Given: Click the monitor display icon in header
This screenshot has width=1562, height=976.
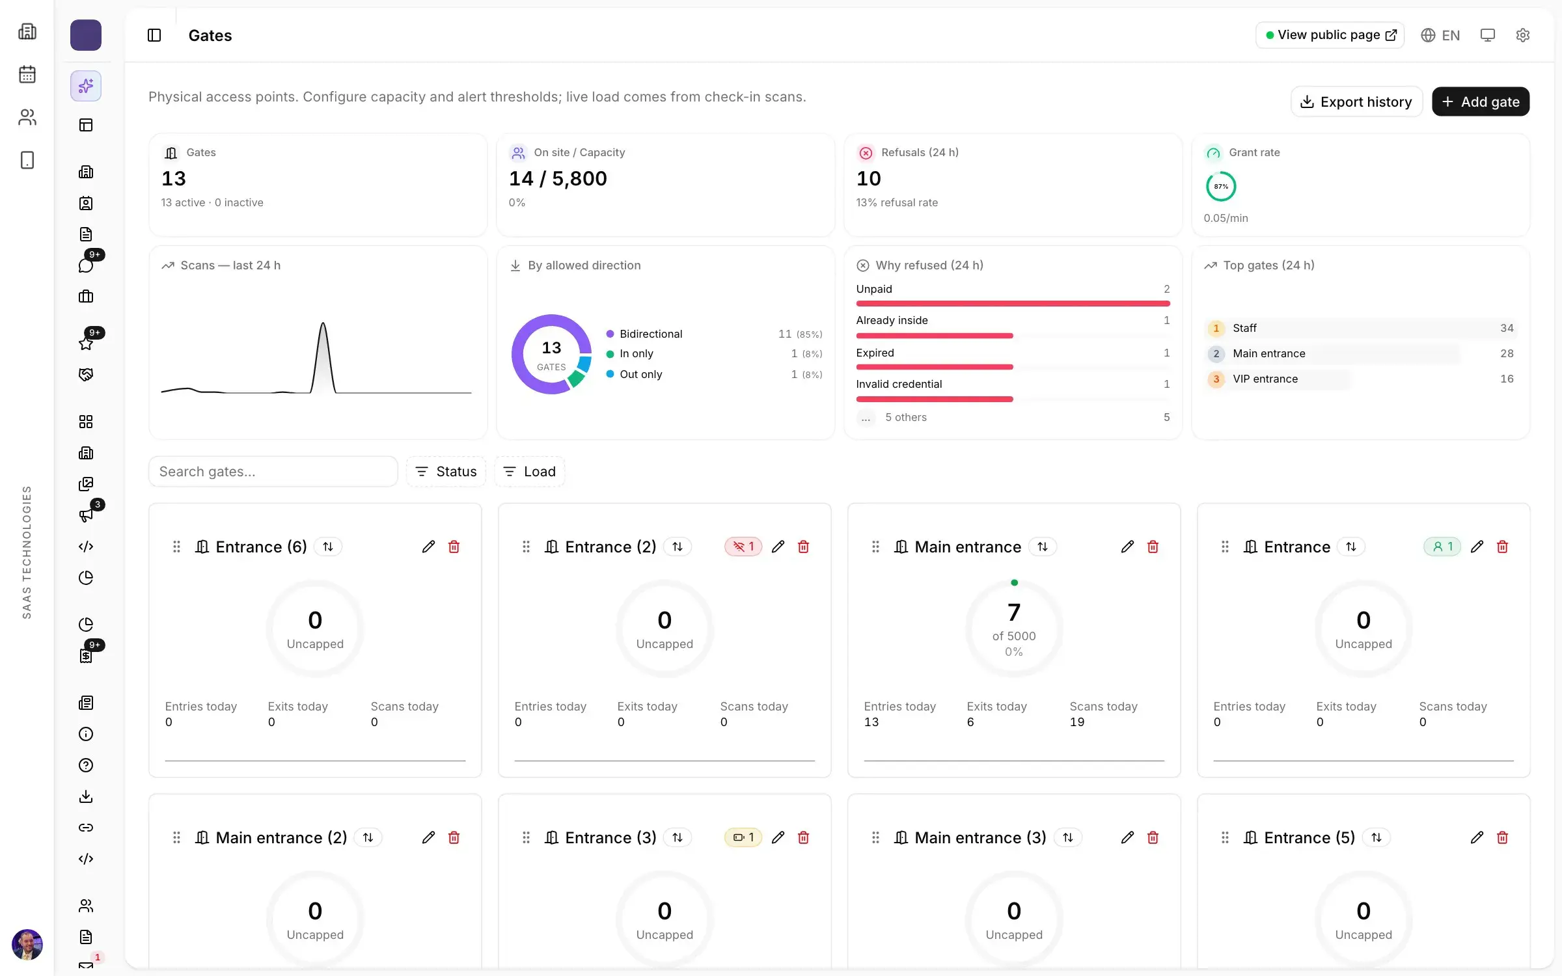Looking at the screenshot, I should point(1487,35).
